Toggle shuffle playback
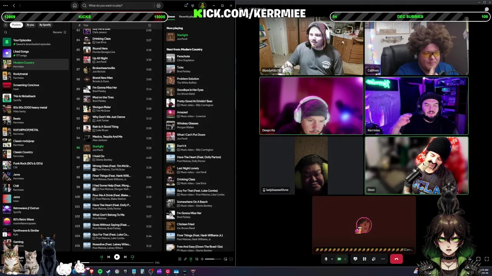The image size is (492, 276). 101,257
